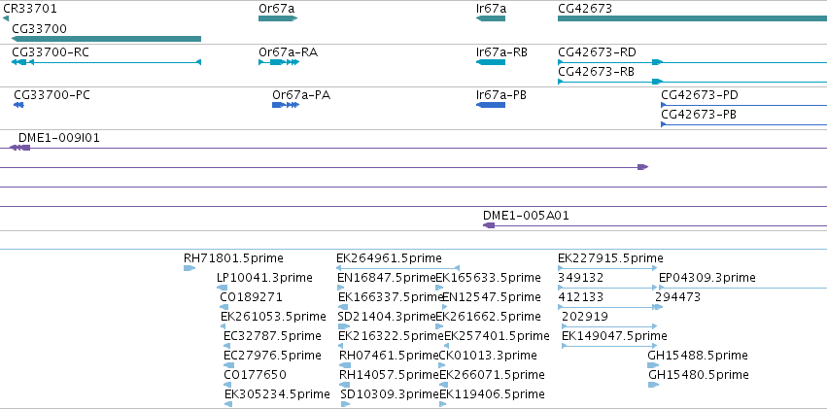Select the GH15480.5prime EST
This screenshot has height=409, width=827.
(x=653, y=385)
